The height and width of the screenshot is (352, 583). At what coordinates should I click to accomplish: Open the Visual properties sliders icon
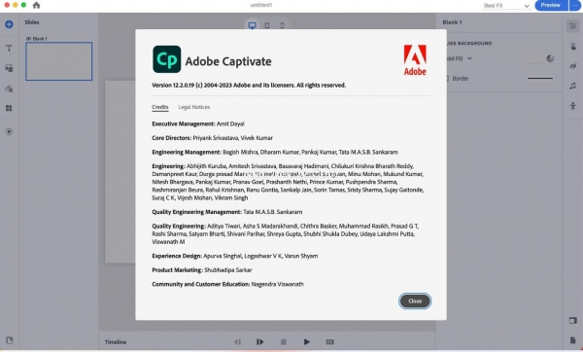(573, 25)
